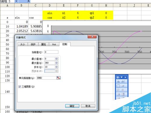Screen dimensions: 151x113
Task: Click the fx insert function icon
Action: [x=29, y=1]
